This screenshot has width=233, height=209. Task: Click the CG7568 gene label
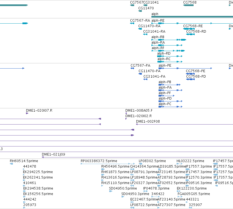tap(190, 2)
